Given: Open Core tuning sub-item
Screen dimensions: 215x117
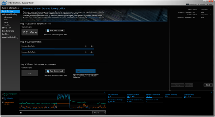Looking at the screenshot, I should coord(6,20).
